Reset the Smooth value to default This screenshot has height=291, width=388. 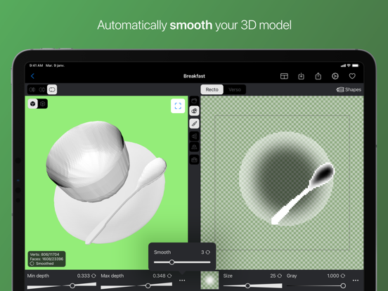[x=208, y=252]
